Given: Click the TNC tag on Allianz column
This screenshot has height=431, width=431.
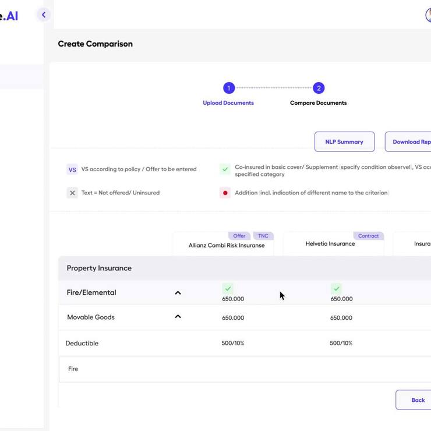Looking at the screenshot, I should (263, 236).
